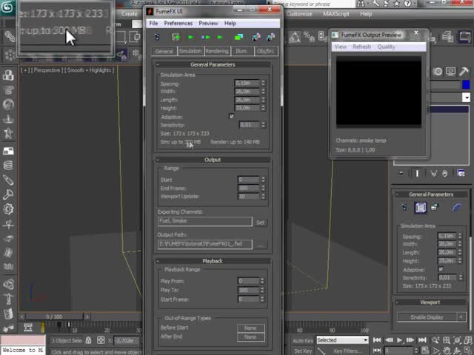
Task: Adjust Width spinner in FumeFX UI
Action: pos(264,91)
